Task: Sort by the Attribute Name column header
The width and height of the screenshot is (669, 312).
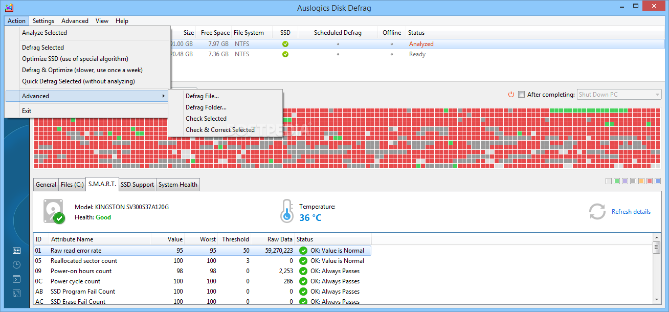Action: coord(100,239)
